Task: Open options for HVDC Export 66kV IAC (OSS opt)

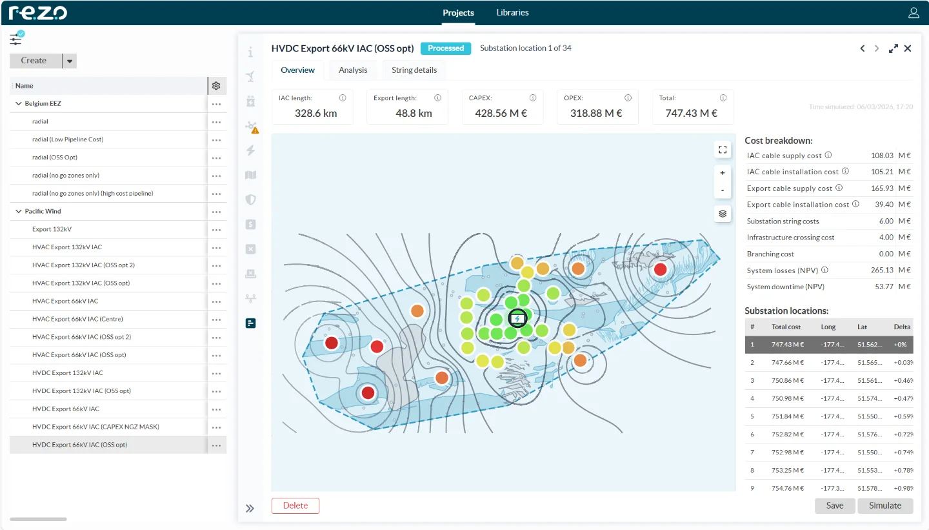Action: point(216,445)
